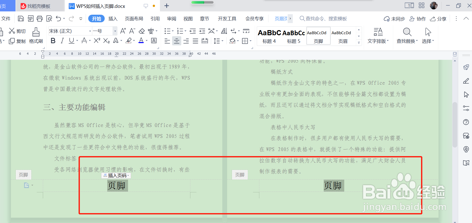This screenshot has height=223, width=472.
Task: Switch to the 开发工具 tab
Action: [x=227, y=18]
